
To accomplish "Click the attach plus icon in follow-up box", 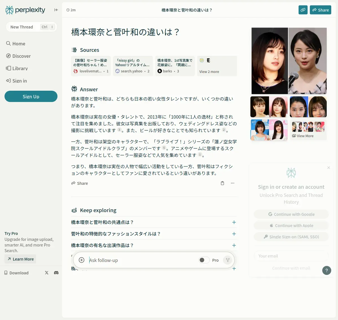I will click(x=81, y=260).
